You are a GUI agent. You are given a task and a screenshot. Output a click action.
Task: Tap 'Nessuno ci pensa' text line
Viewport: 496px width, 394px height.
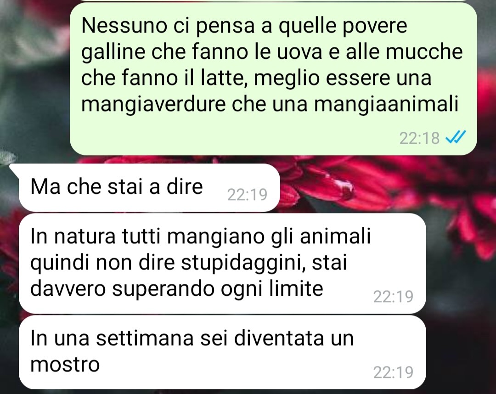[x=244, y=26]
